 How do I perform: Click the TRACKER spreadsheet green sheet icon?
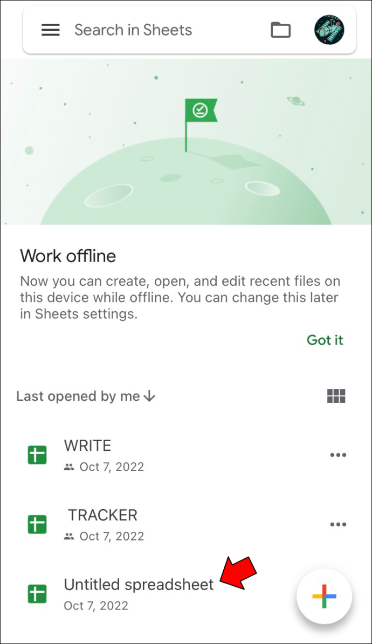(37, 524)
